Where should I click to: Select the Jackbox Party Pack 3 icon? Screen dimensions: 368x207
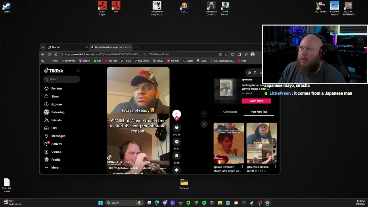(x=157, y=9)
